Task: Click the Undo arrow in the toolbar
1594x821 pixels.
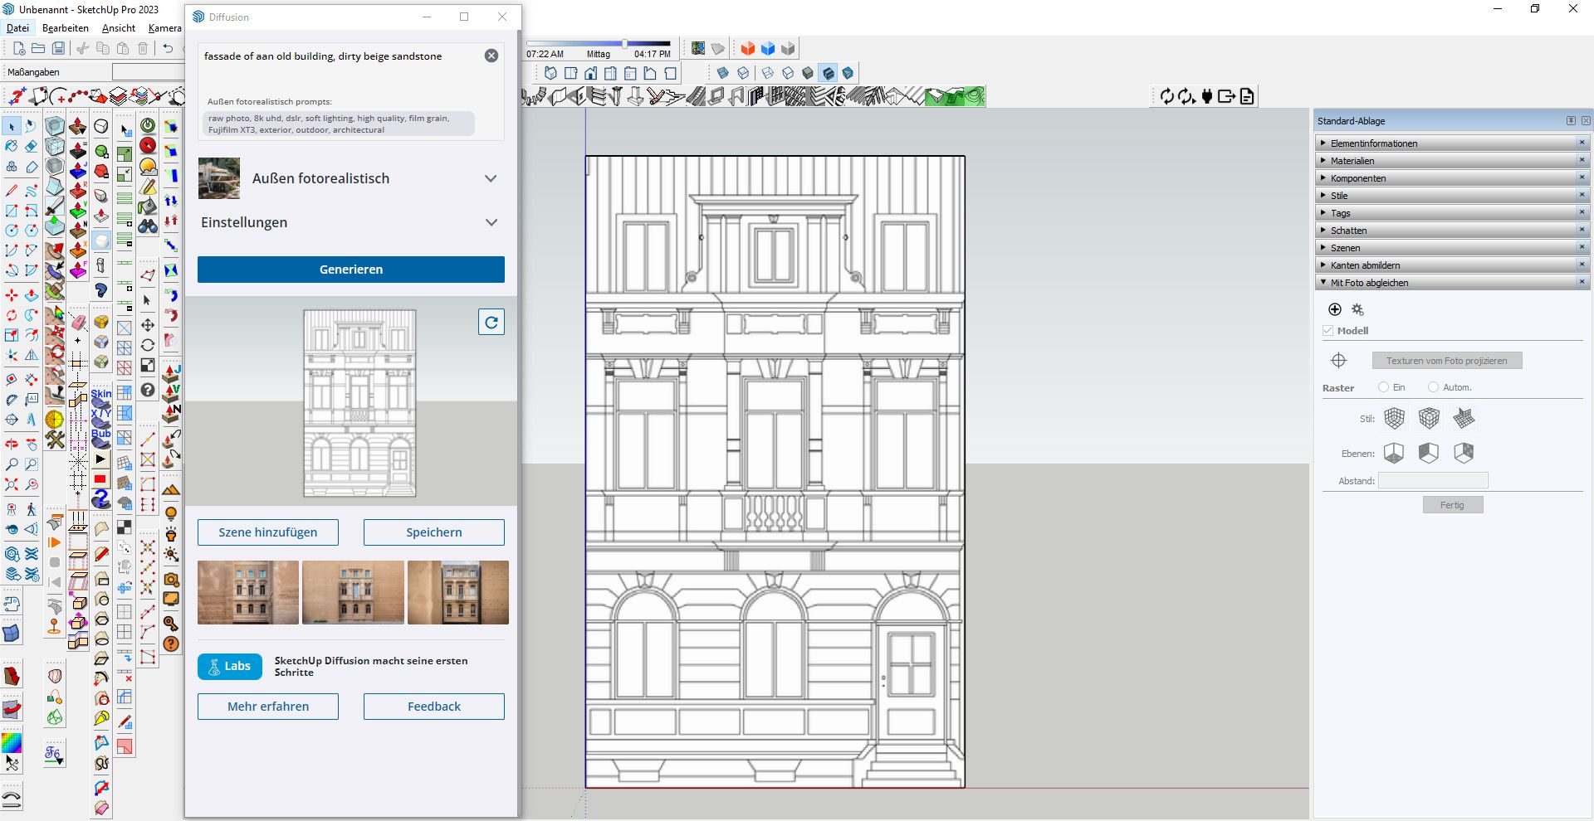Action: coord(168,49)
